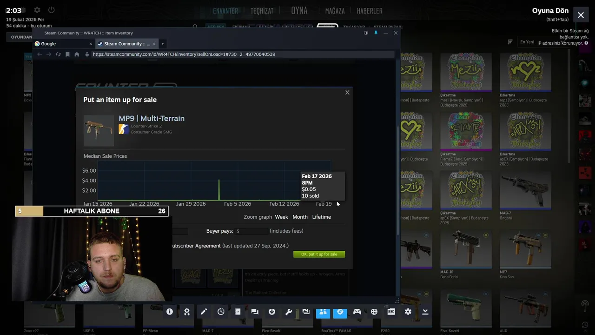Open discussions chat bubbles icon

point(255,312)
